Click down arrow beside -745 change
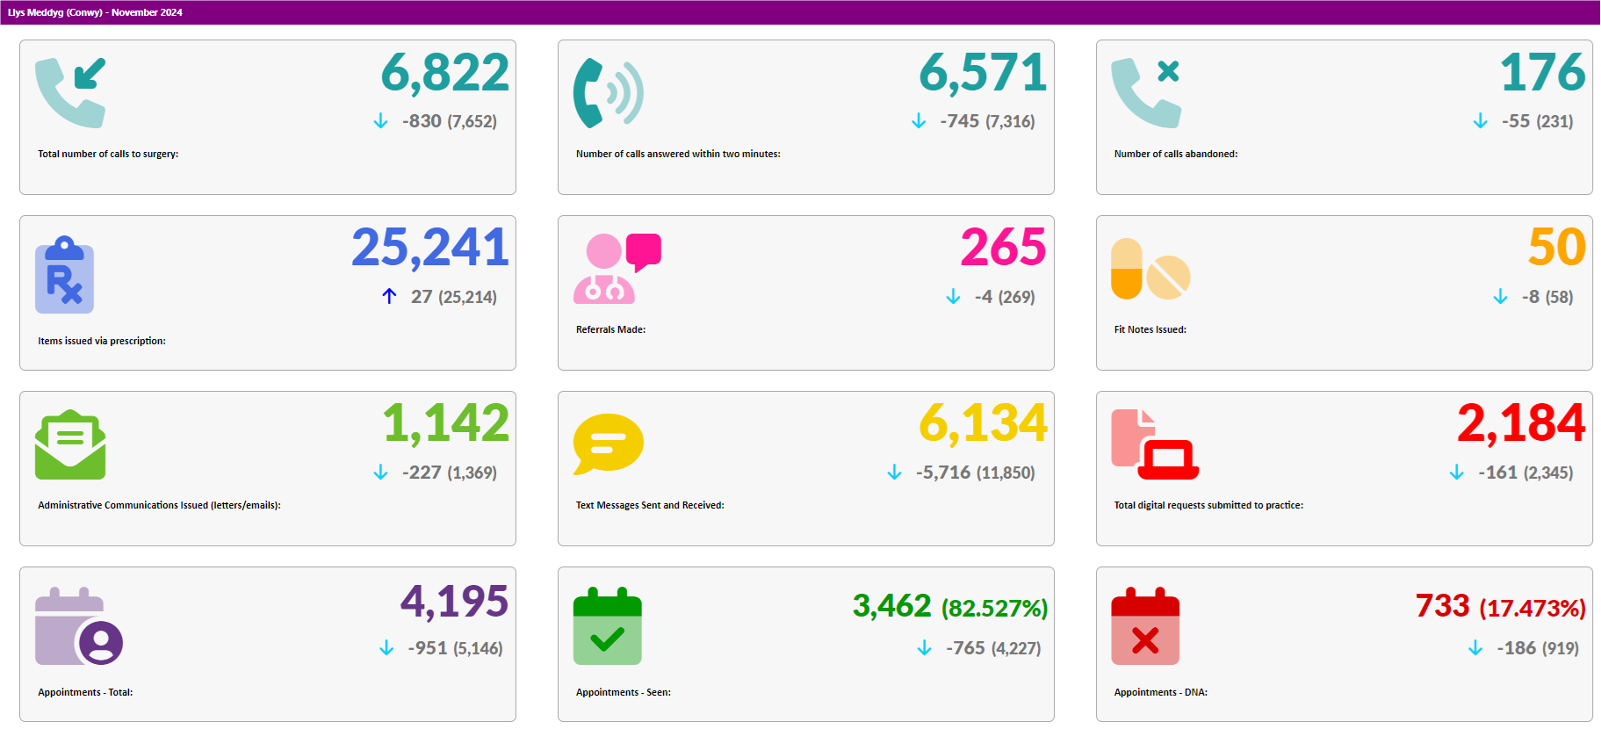 point(919,121)
